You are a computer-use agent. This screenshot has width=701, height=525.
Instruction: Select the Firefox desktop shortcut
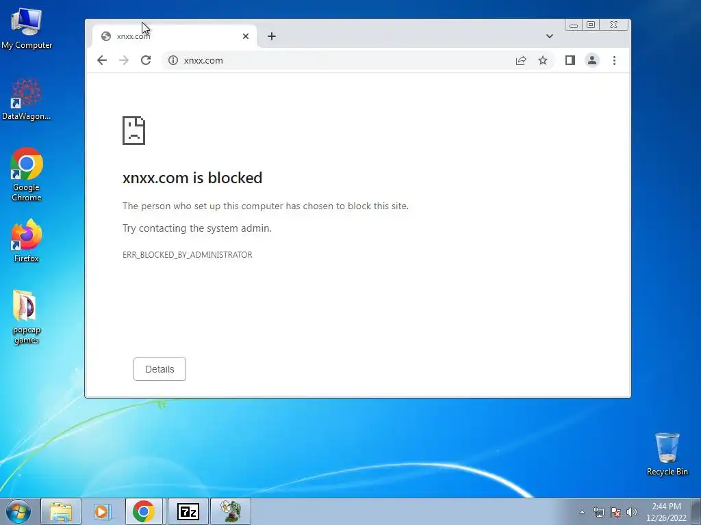pyautogui.click(x=27, y=241)
